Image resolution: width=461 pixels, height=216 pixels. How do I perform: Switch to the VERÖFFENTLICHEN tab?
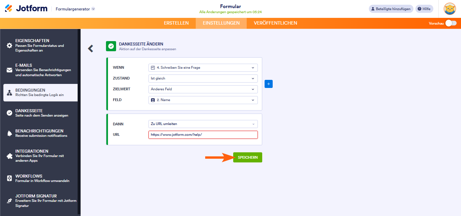coord(275,23)
